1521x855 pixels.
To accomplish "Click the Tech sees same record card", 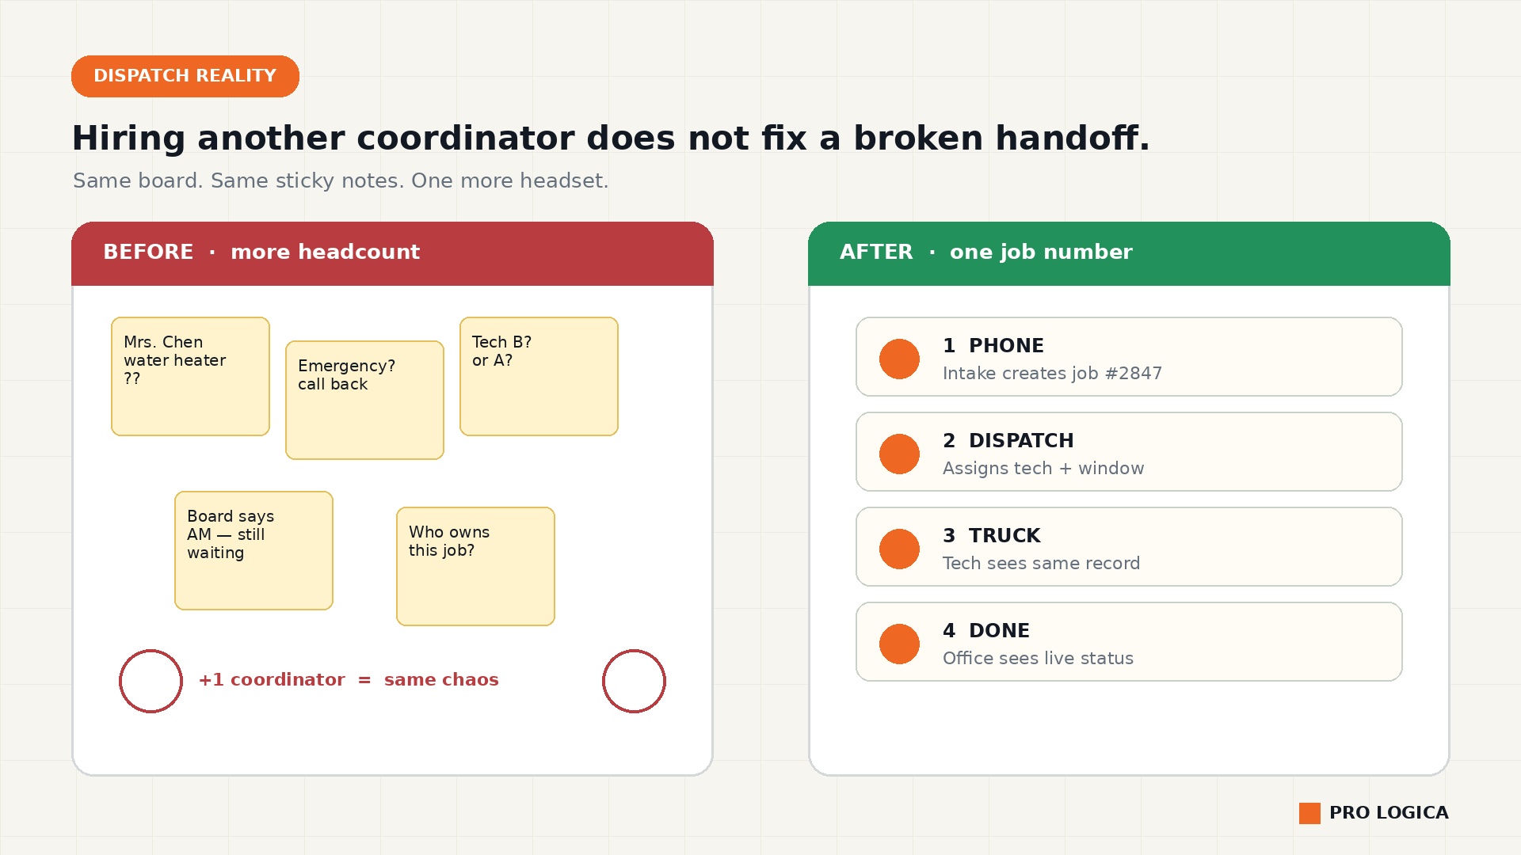I will click(x=1129, y=546).
